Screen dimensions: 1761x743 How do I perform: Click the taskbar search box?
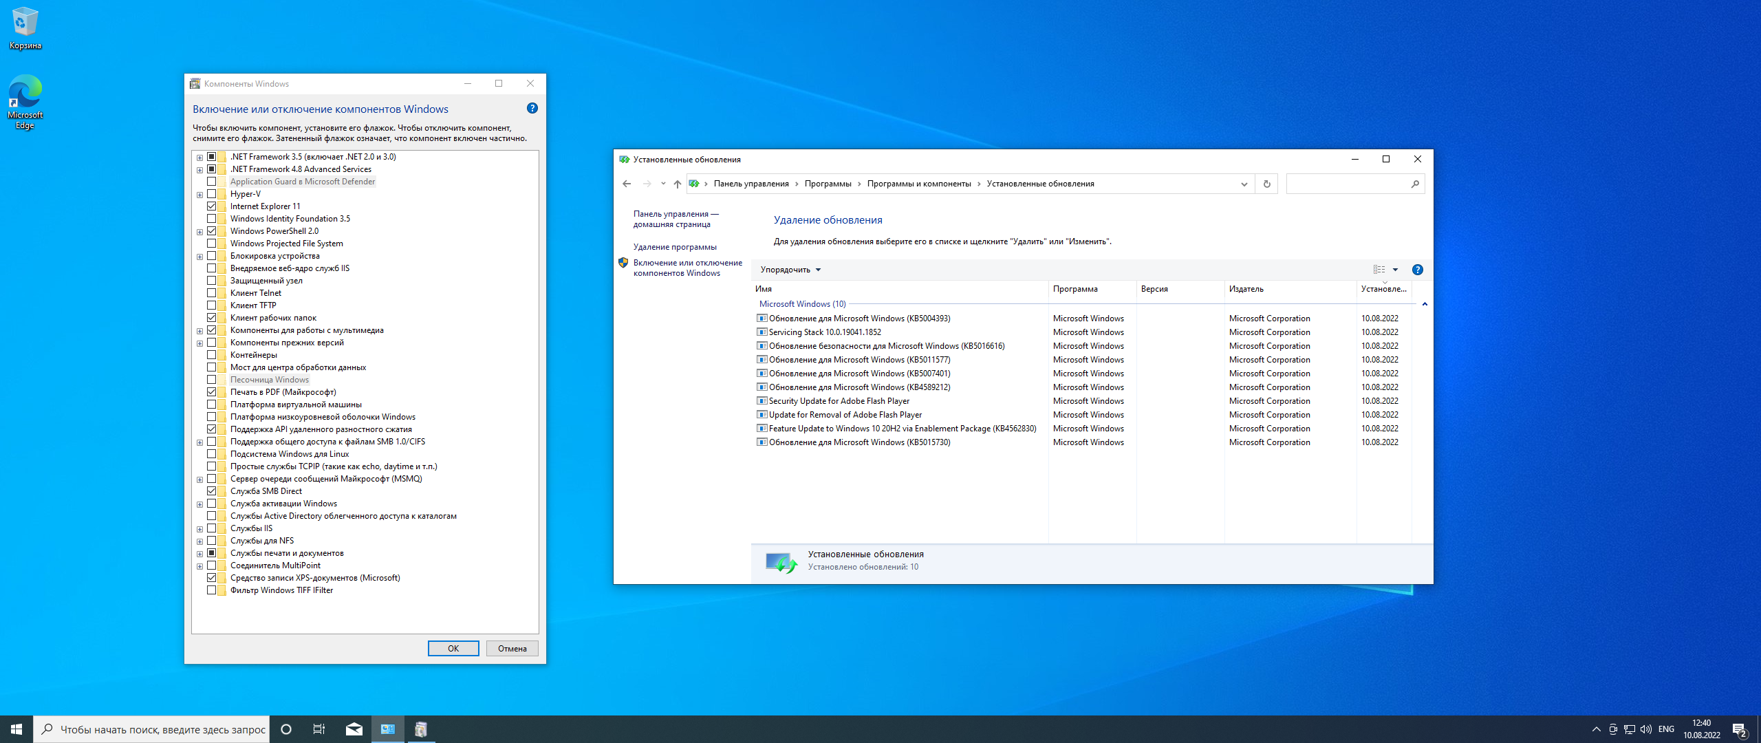click(x=151, y=729)
